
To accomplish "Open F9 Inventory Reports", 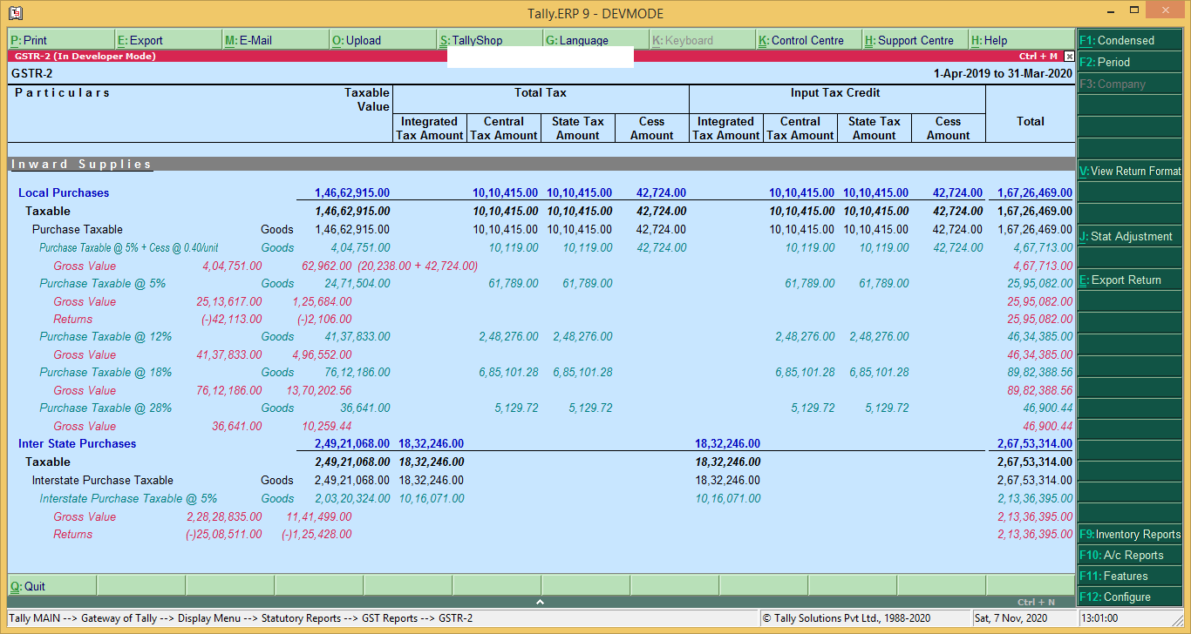I will coord(1129,534).
